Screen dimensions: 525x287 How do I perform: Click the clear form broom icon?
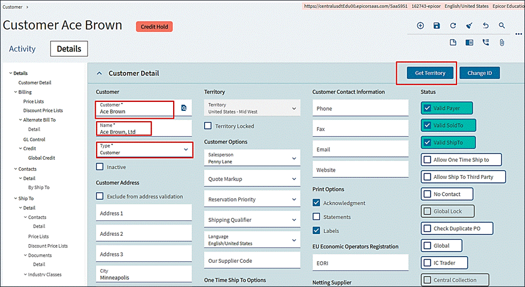(x=469, y=25)
